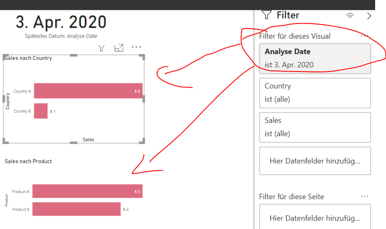Viewport: 386px width, 229px height.
Task: Click the visual-level Hier Datenfelder hinzufügen well
Action: [x=315, y=161]
